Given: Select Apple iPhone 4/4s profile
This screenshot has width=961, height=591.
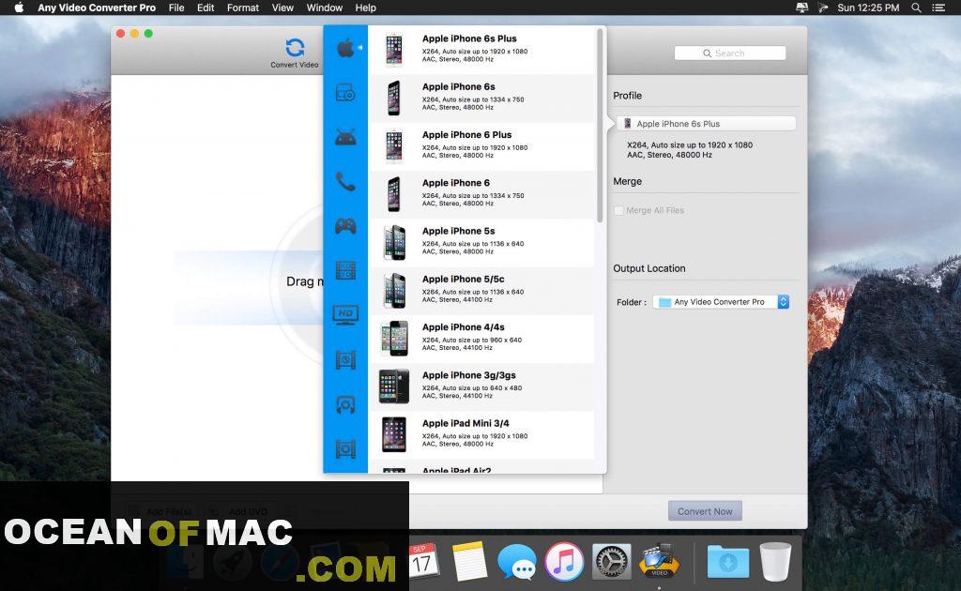Looking at the screenshot, I should coord(481,339).
